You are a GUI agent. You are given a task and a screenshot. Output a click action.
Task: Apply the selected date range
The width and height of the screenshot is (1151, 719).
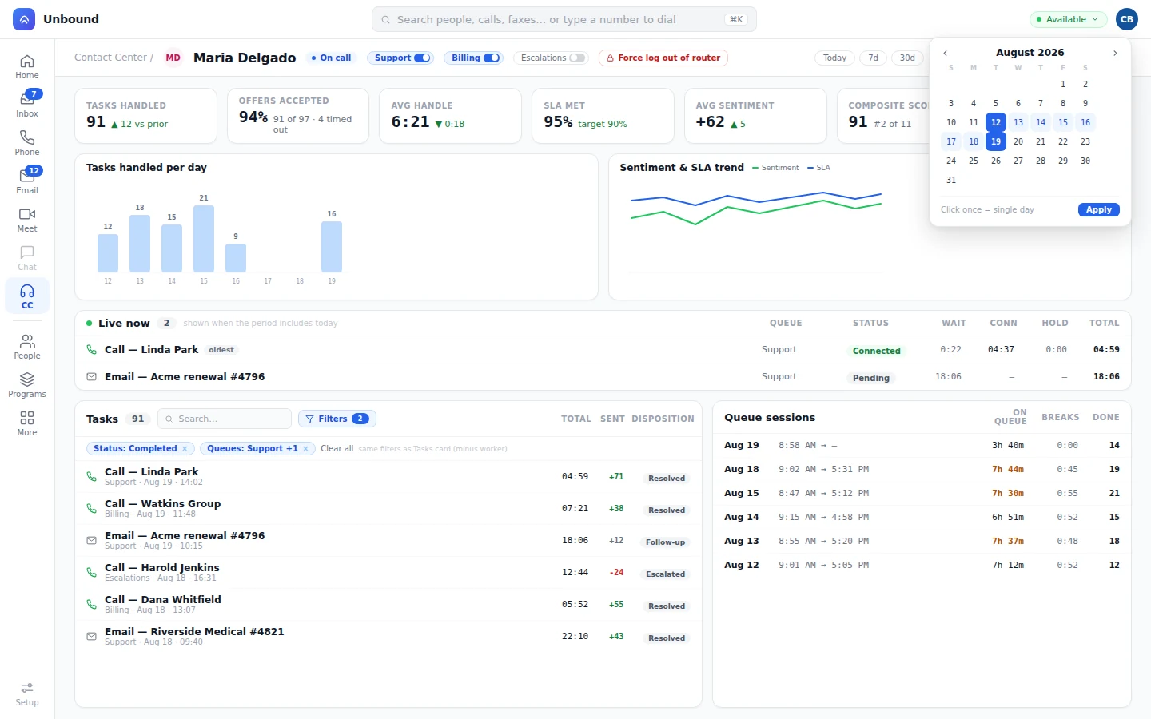1099,209
